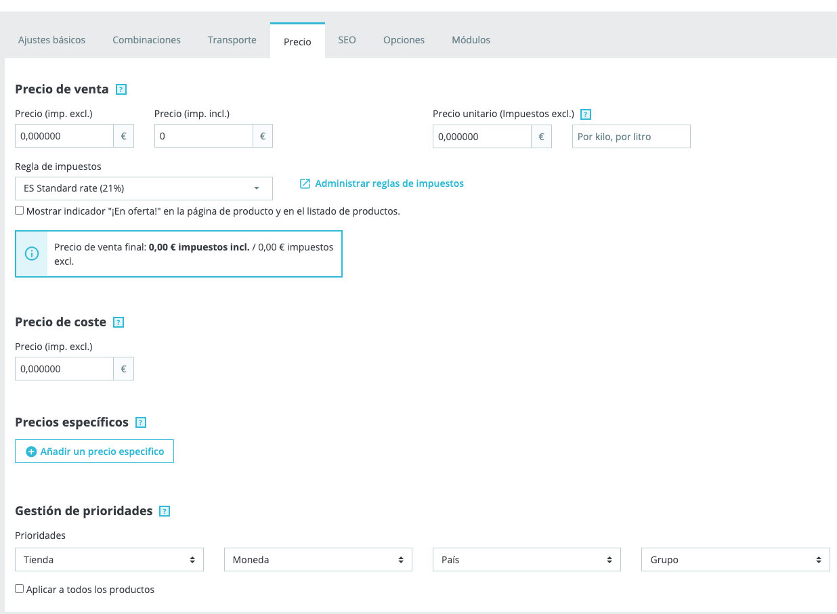This screenshot has height=614, width=837.
Task: Open Administrar reglas de impuestos link
Action: [389, 183]
